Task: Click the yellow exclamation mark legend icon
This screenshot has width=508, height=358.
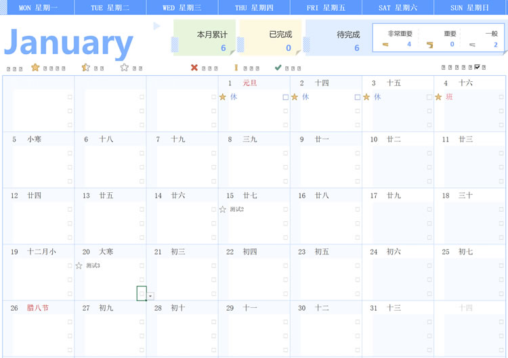Action: click(236, 67)
